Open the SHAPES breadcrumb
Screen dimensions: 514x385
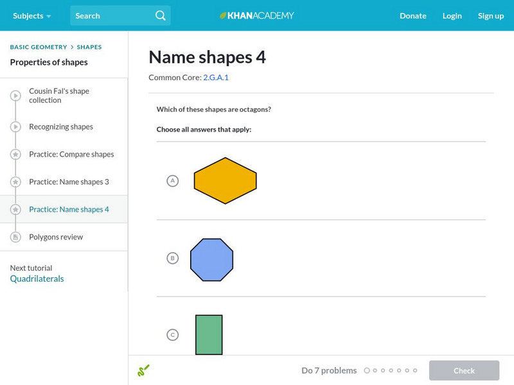90,46
